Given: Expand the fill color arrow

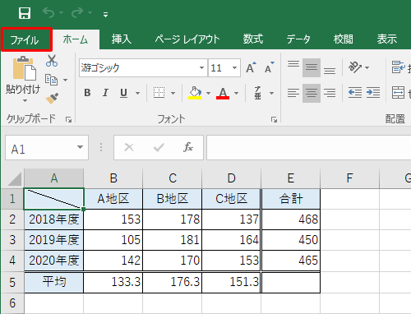Looking at the screenshot, I should 208,94.
